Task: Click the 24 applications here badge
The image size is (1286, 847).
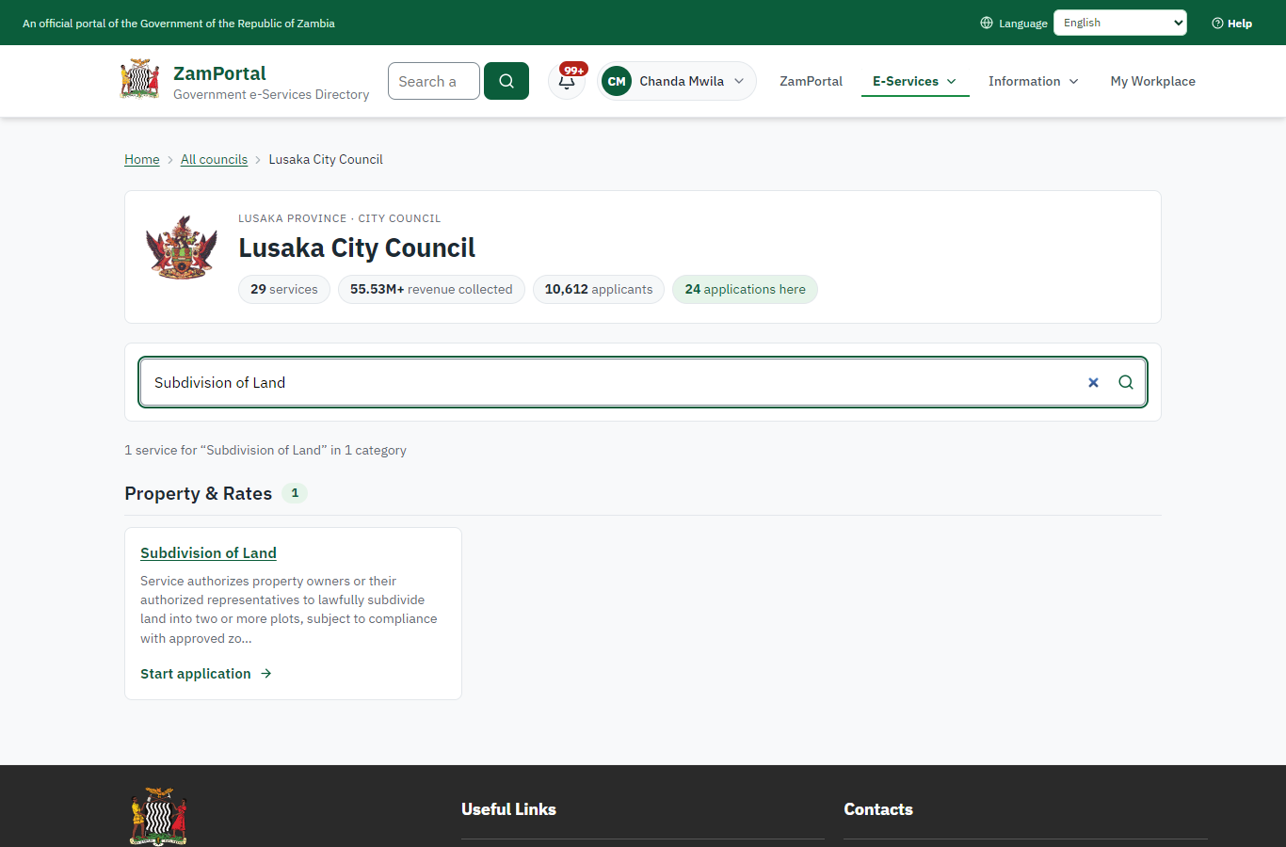Action: click(x=745, y=289)
